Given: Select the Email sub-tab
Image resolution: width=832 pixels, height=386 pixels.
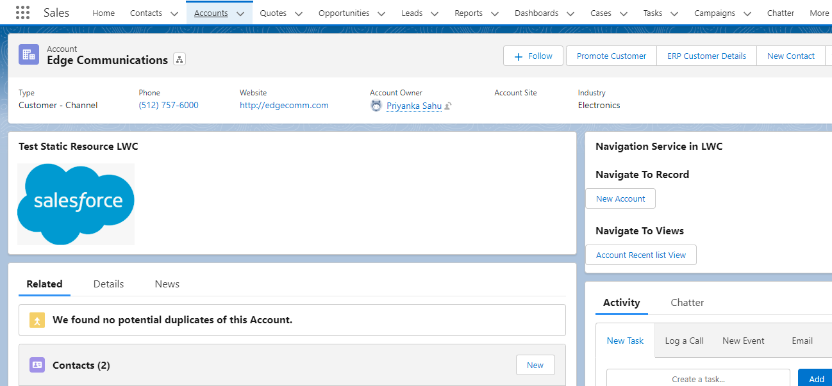Looking at the screenshot, I should [x=802, y=341].
